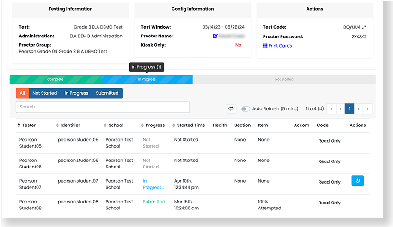Select the In Progress filter tab

click(x=76, y=93)
